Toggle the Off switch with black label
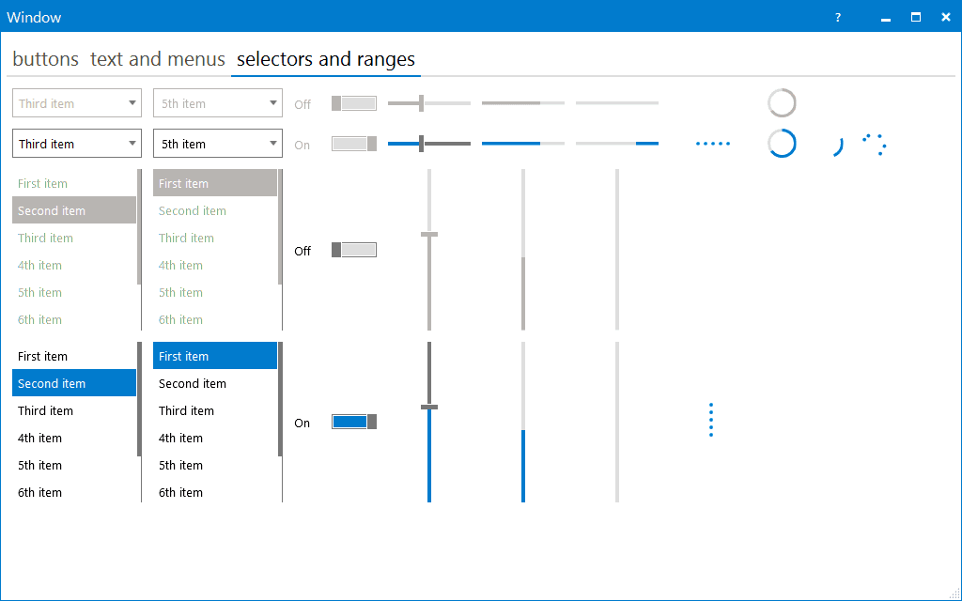The height and width of the screenshot is (601, 962). tap(354, 250)
